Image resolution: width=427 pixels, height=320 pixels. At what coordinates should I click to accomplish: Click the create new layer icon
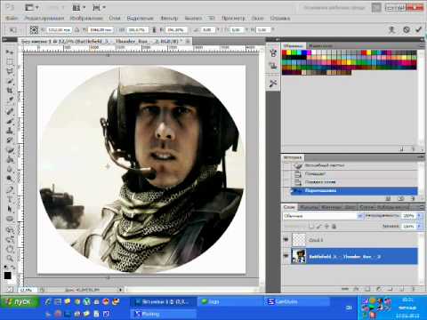coord(401,289)
